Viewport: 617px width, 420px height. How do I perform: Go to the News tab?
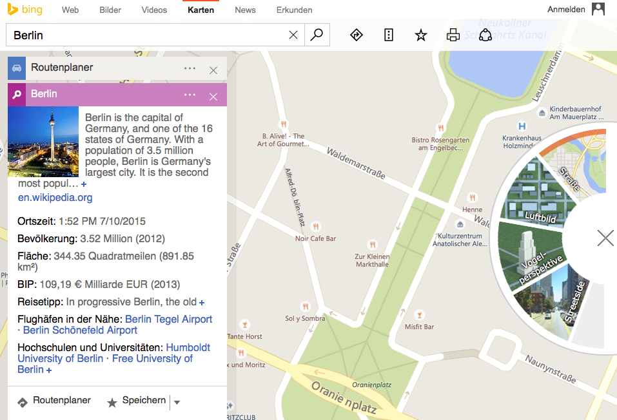point(245,10)
